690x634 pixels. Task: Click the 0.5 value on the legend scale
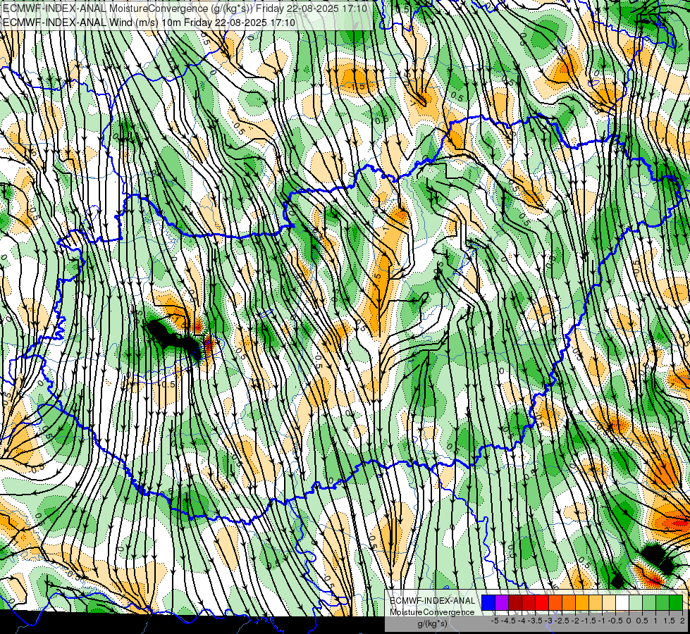[642, 621]
